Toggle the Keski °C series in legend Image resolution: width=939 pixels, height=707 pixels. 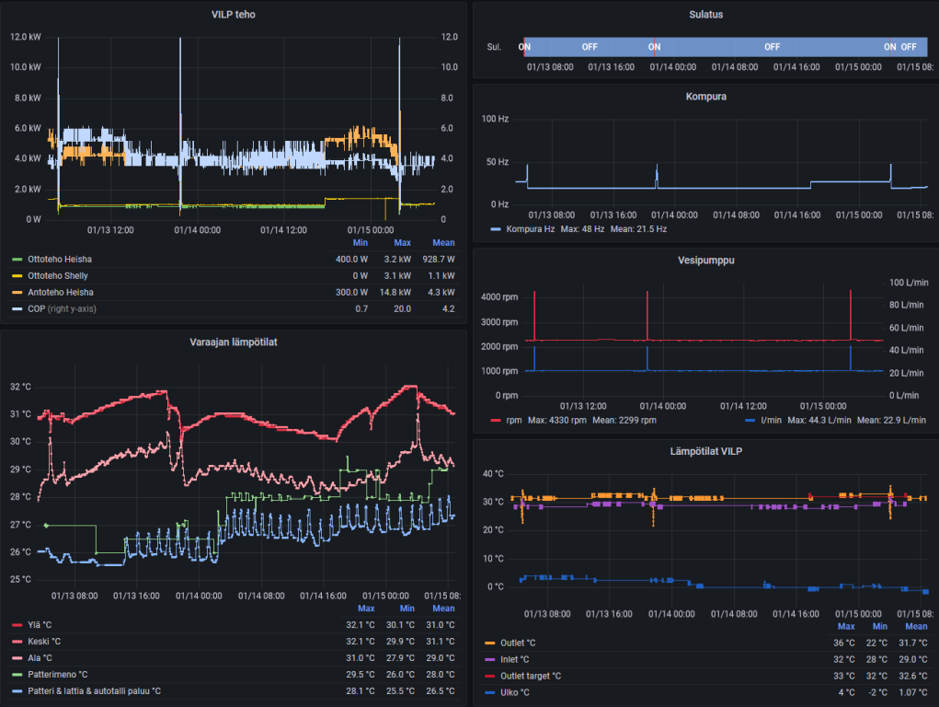pyautogui.click(x=46, y=641)
